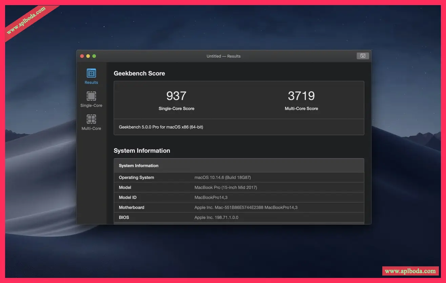Click the upload results toolbar button
Image resolution: width=446 pixels, height=283 pixels.
click(363, 56)
